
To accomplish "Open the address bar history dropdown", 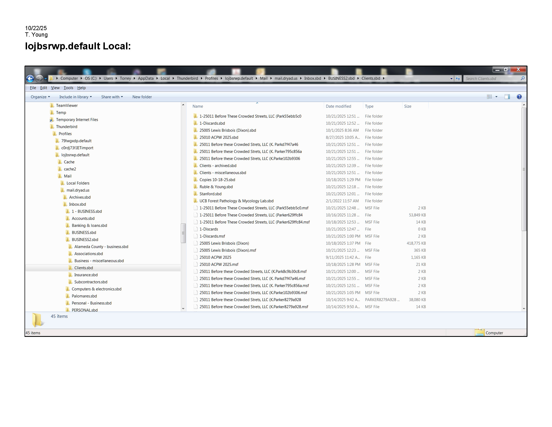I will click(451, 79).
